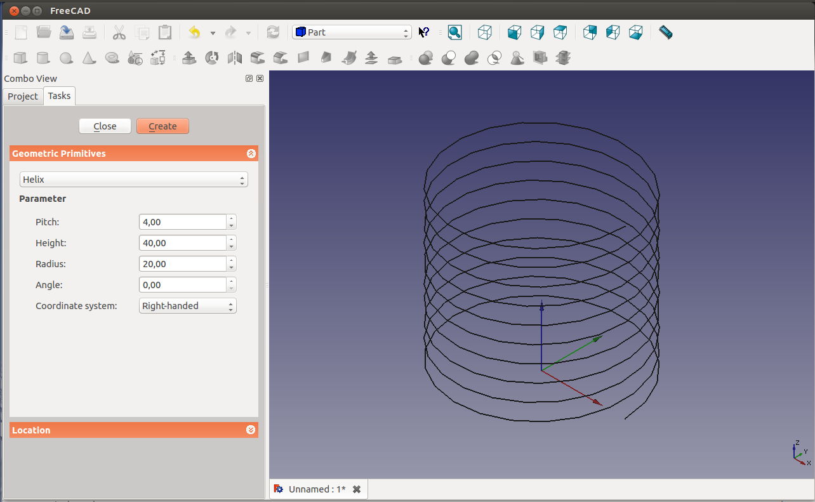Collapse the Geometric Primitives section
815x502 pixels.
251,154
